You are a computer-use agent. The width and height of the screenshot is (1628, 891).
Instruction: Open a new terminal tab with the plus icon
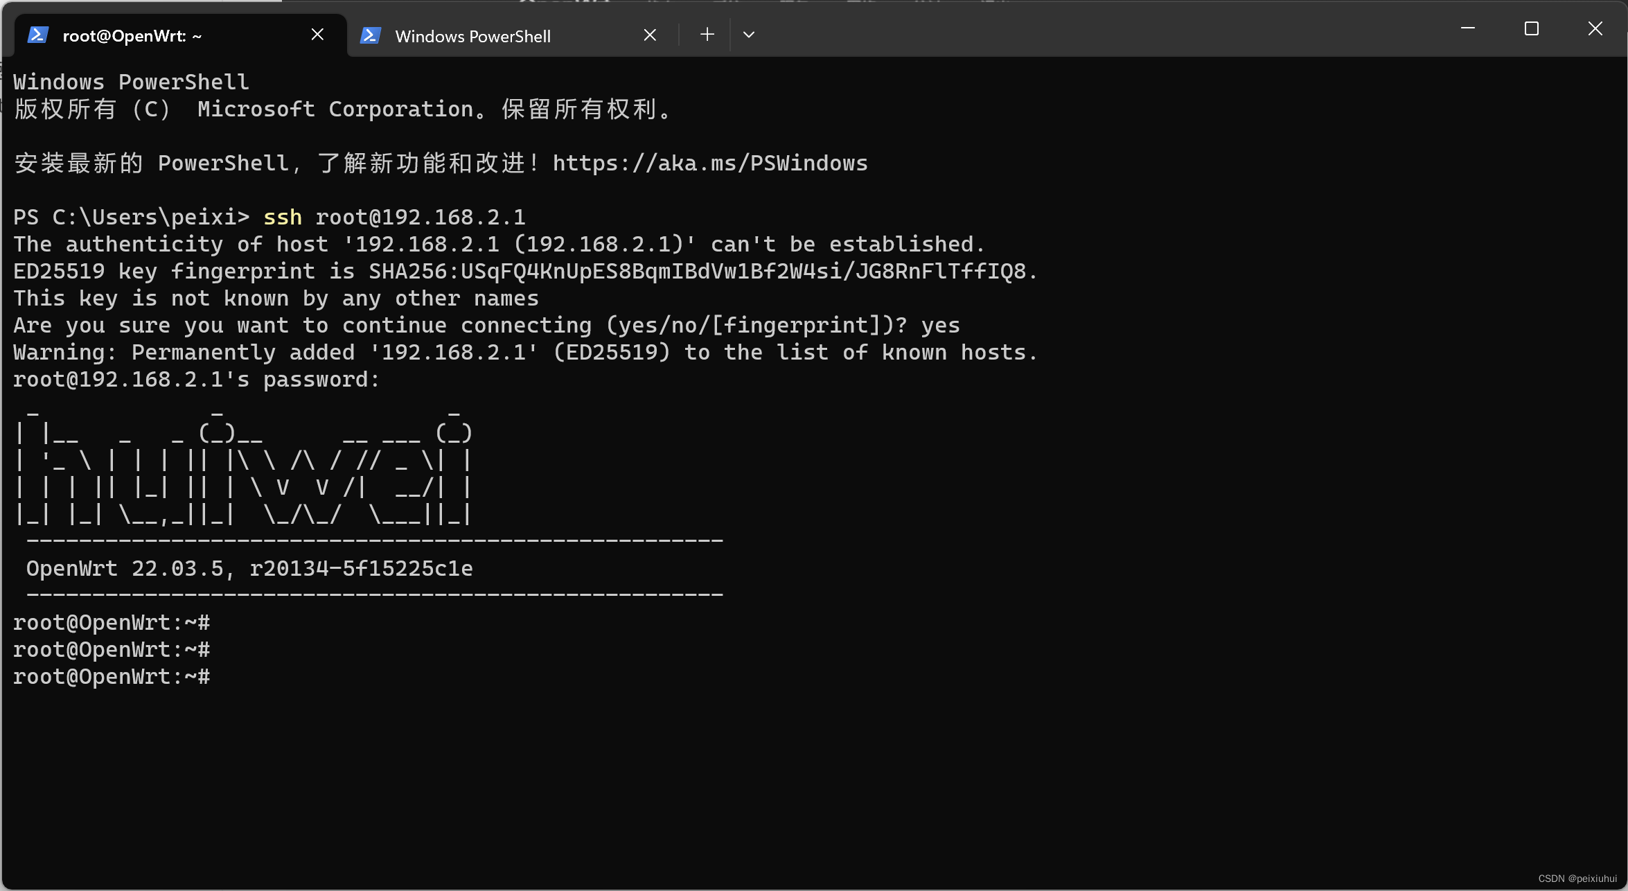tap(707, 34)
